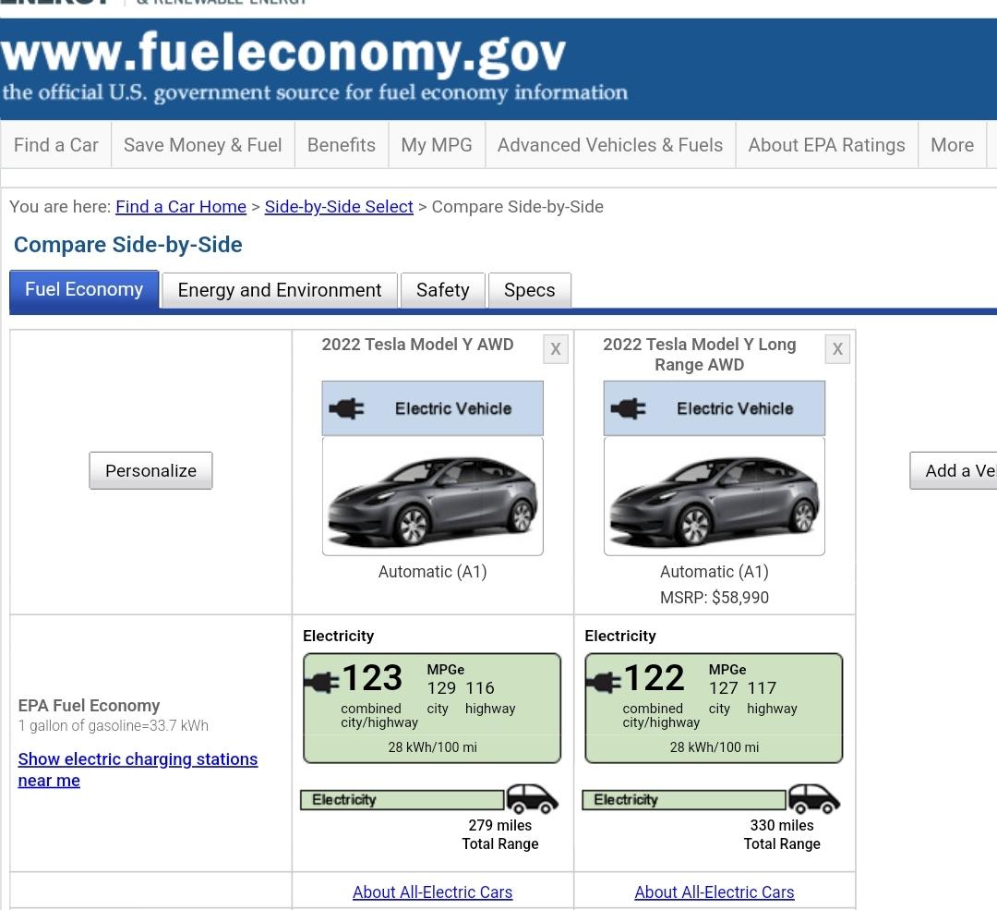Switch to the Safety tab
Viewport: 997px width, 910px height.
point(442,290)
